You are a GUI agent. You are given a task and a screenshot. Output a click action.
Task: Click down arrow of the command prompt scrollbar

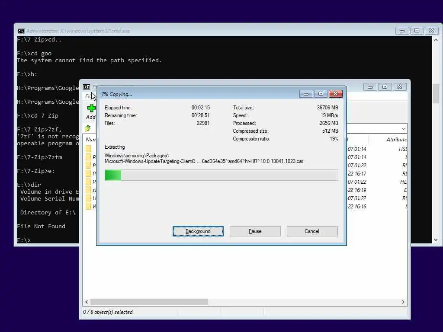436,239
